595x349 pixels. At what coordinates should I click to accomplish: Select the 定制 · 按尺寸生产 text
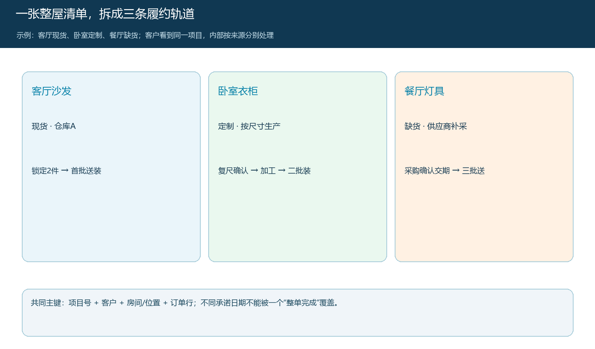(x=249, y=126)
